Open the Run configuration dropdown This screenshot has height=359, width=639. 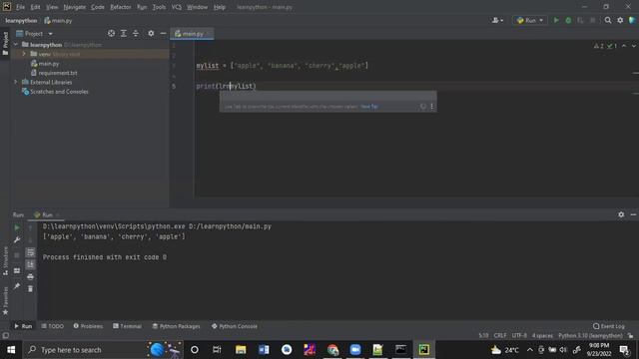[529, 20]
